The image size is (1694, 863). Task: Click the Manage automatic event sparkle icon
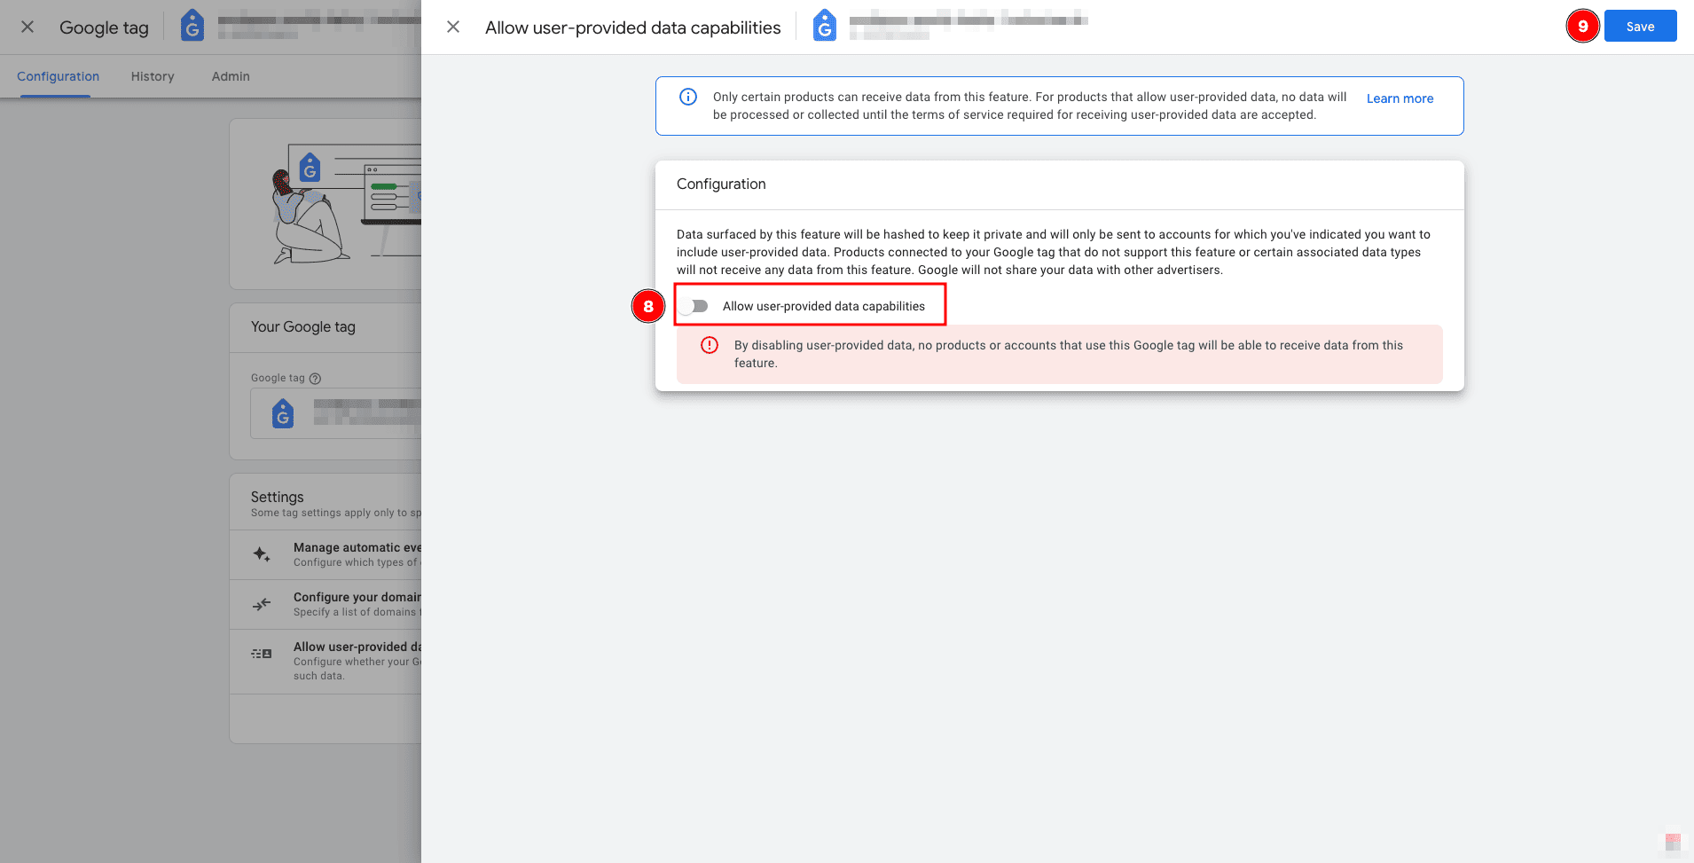pos(262,554)
